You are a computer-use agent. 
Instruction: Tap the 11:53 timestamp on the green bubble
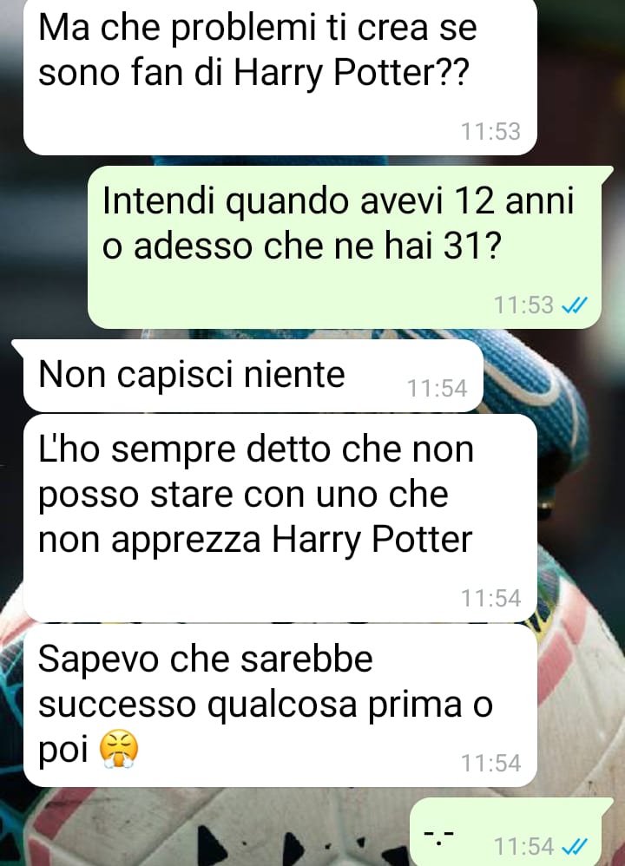523,305
